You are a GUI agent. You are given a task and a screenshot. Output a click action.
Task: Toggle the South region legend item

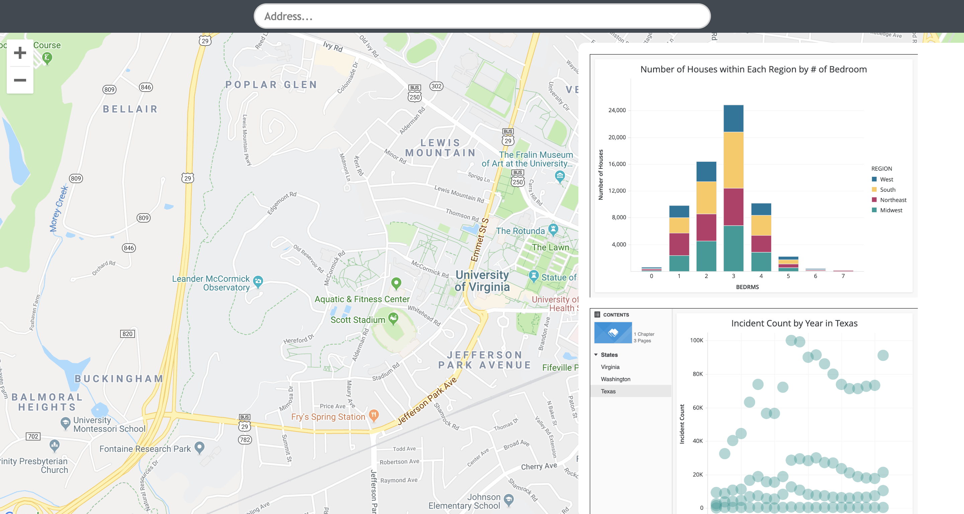[887, 190]
